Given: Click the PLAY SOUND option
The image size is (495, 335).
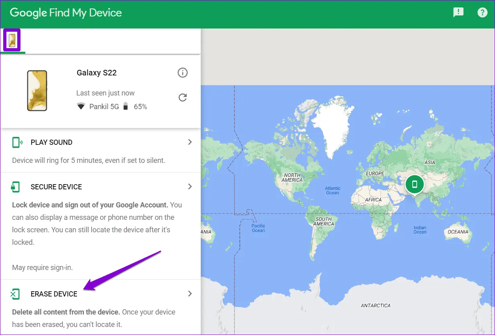Looking at the screenshot, I should (51, 142).
